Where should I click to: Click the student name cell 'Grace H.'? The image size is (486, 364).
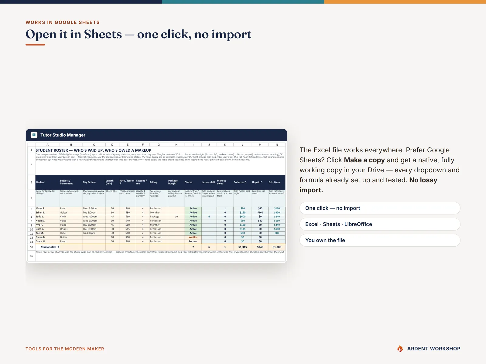47,241
